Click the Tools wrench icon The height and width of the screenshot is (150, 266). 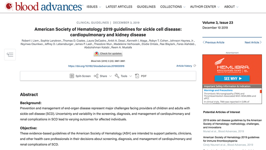click(x=117, y=76)
